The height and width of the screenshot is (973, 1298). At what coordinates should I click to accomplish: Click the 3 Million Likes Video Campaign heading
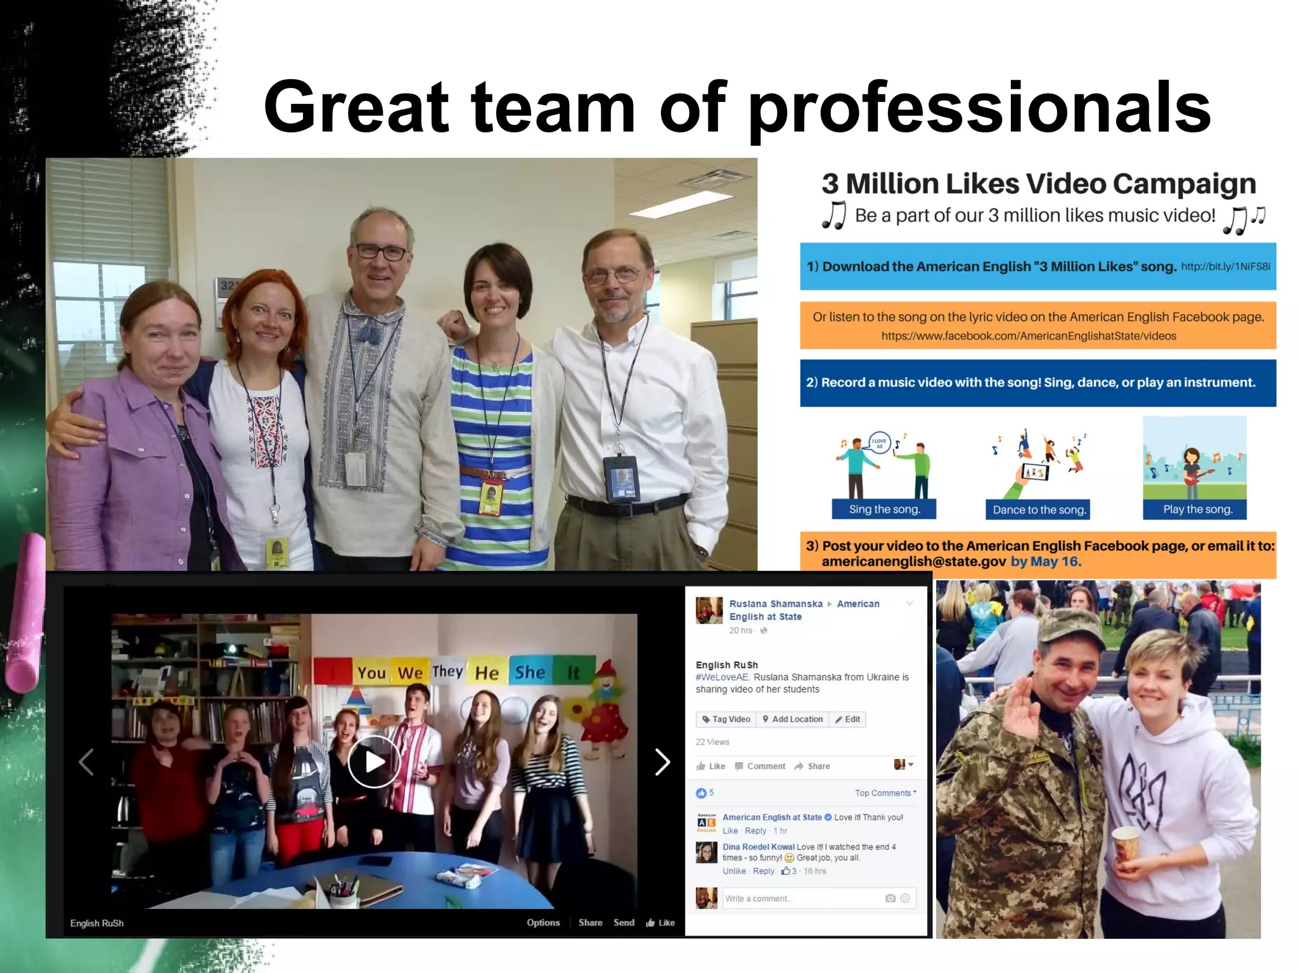(1039, 183)
